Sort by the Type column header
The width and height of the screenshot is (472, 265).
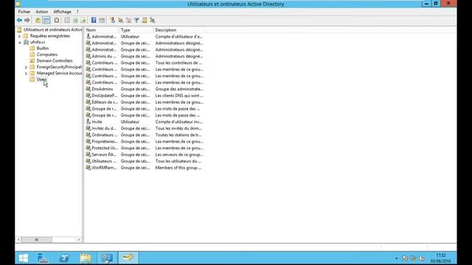point(136,30)
